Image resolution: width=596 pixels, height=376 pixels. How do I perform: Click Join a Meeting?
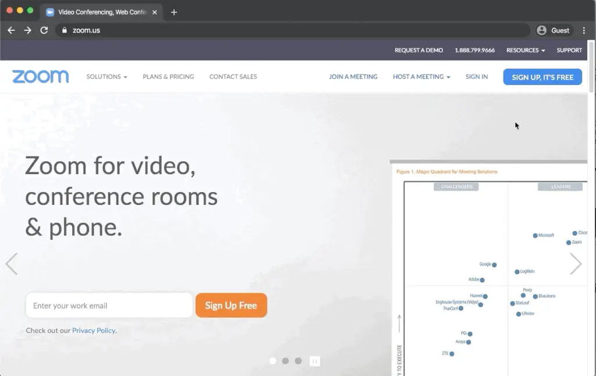point(353,77)
